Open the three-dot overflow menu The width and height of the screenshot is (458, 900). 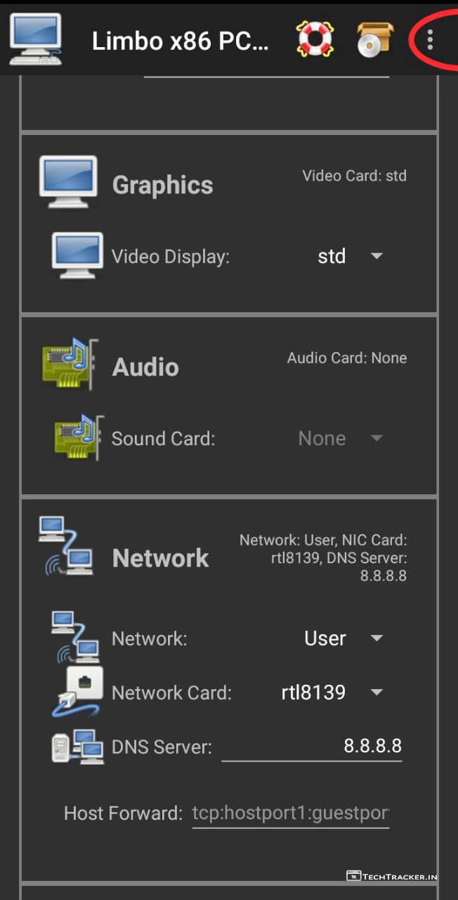point(429,39)
